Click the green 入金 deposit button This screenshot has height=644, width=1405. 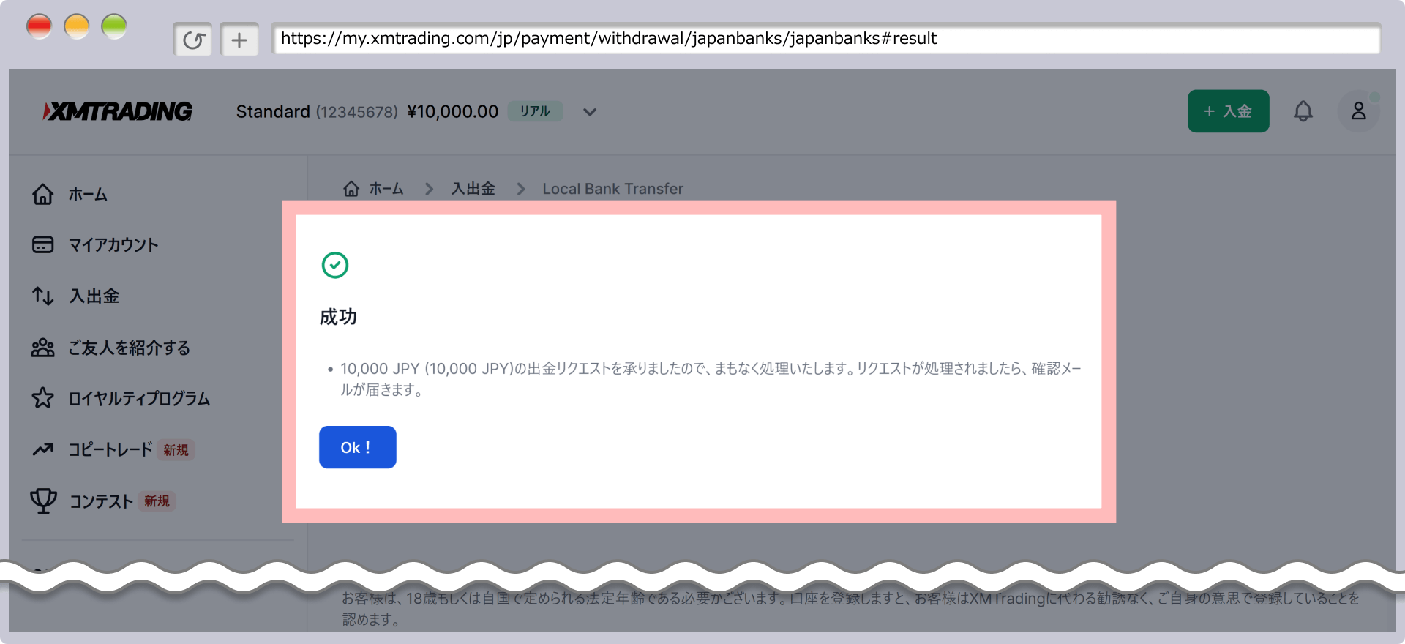1228,111
